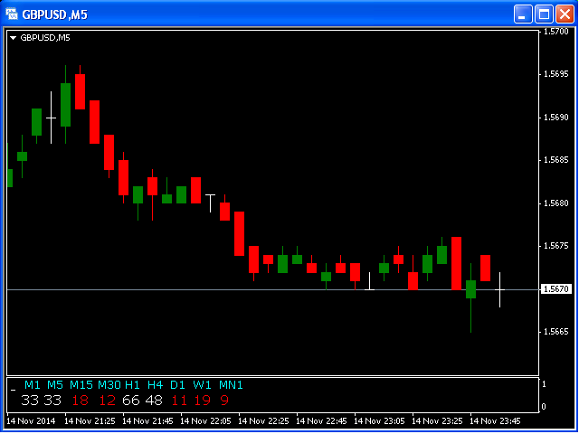
Task: Minimize the GBPUSD,M5 chart window
Action: pyautogui.click(x=524, y=14)
